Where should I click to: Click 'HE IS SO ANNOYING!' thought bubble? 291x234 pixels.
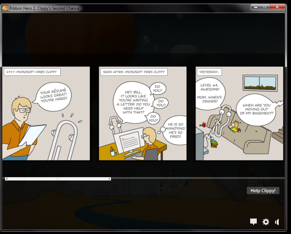175,130
